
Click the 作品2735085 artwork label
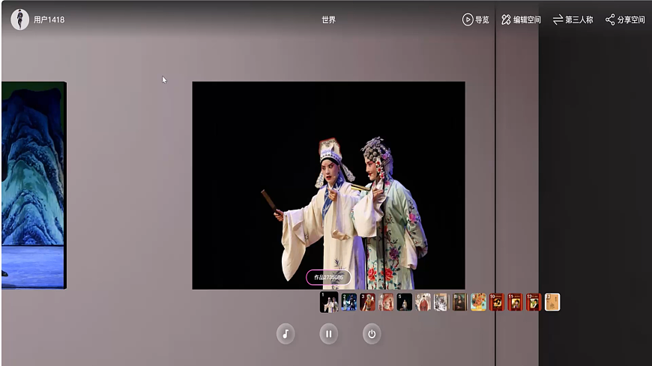(x=328, y=277)
